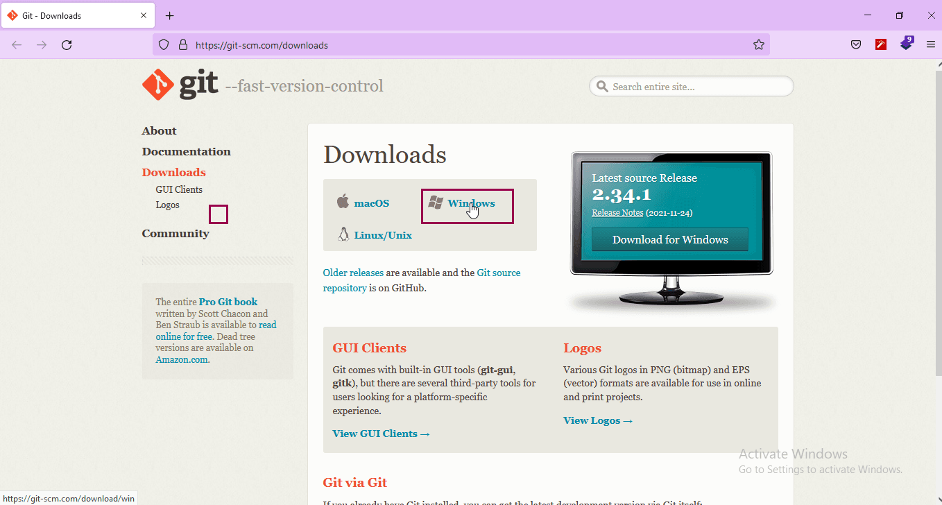Click the site security padlock icon
Image resolution: width=942 pixels, height=505 pixels.
coord(183,45)
